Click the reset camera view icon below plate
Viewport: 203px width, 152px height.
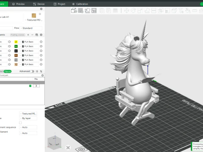point(68,148)
